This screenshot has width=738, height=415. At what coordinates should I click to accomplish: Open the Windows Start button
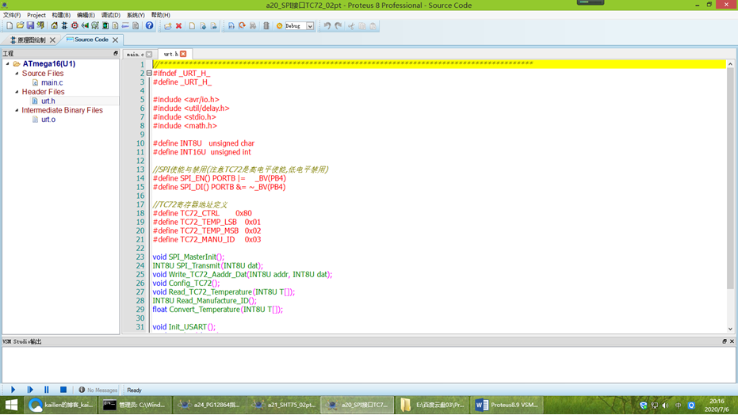12,405
